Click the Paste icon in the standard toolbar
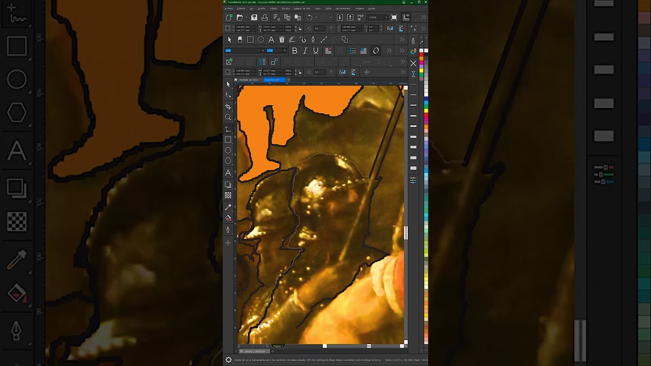This screenshot has height=366, width=651. coord(298,17)
